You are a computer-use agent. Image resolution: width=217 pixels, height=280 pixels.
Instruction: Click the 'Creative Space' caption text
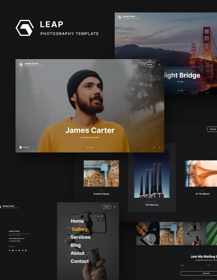tap(101, 194)
